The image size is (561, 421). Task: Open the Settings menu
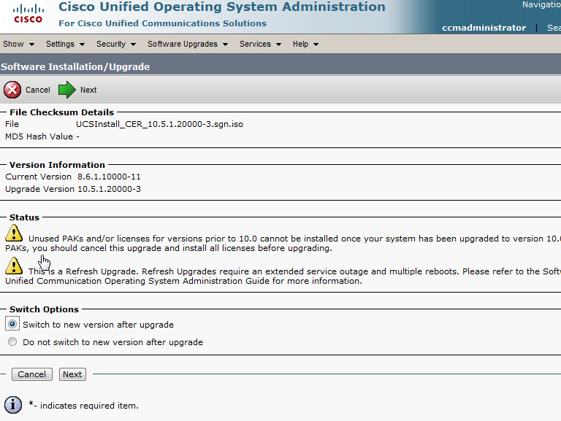65,44
